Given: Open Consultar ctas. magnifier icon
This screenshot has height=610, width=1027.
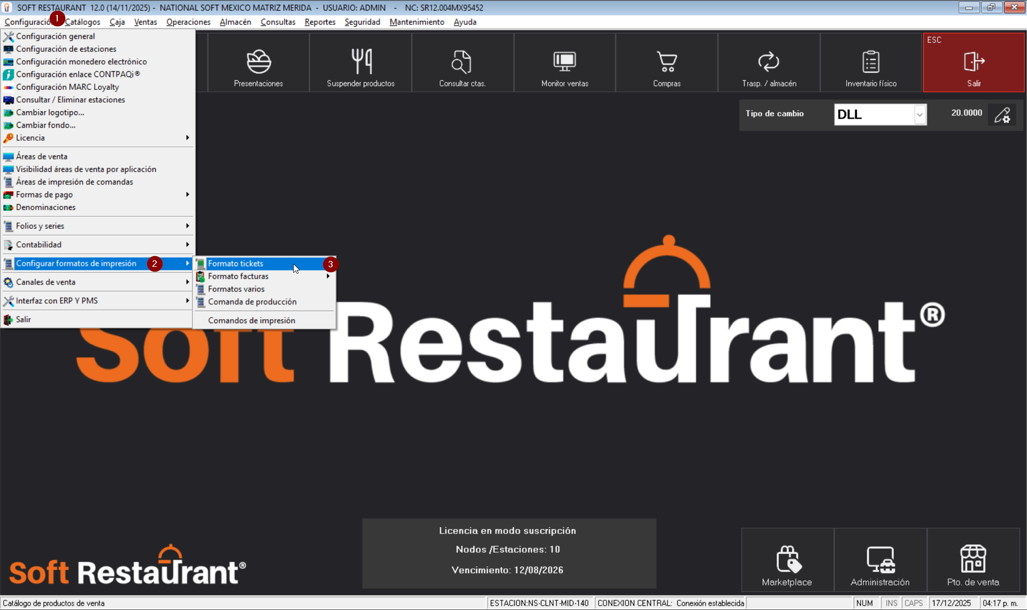Looking at the screenshot, I should point(462,63).
